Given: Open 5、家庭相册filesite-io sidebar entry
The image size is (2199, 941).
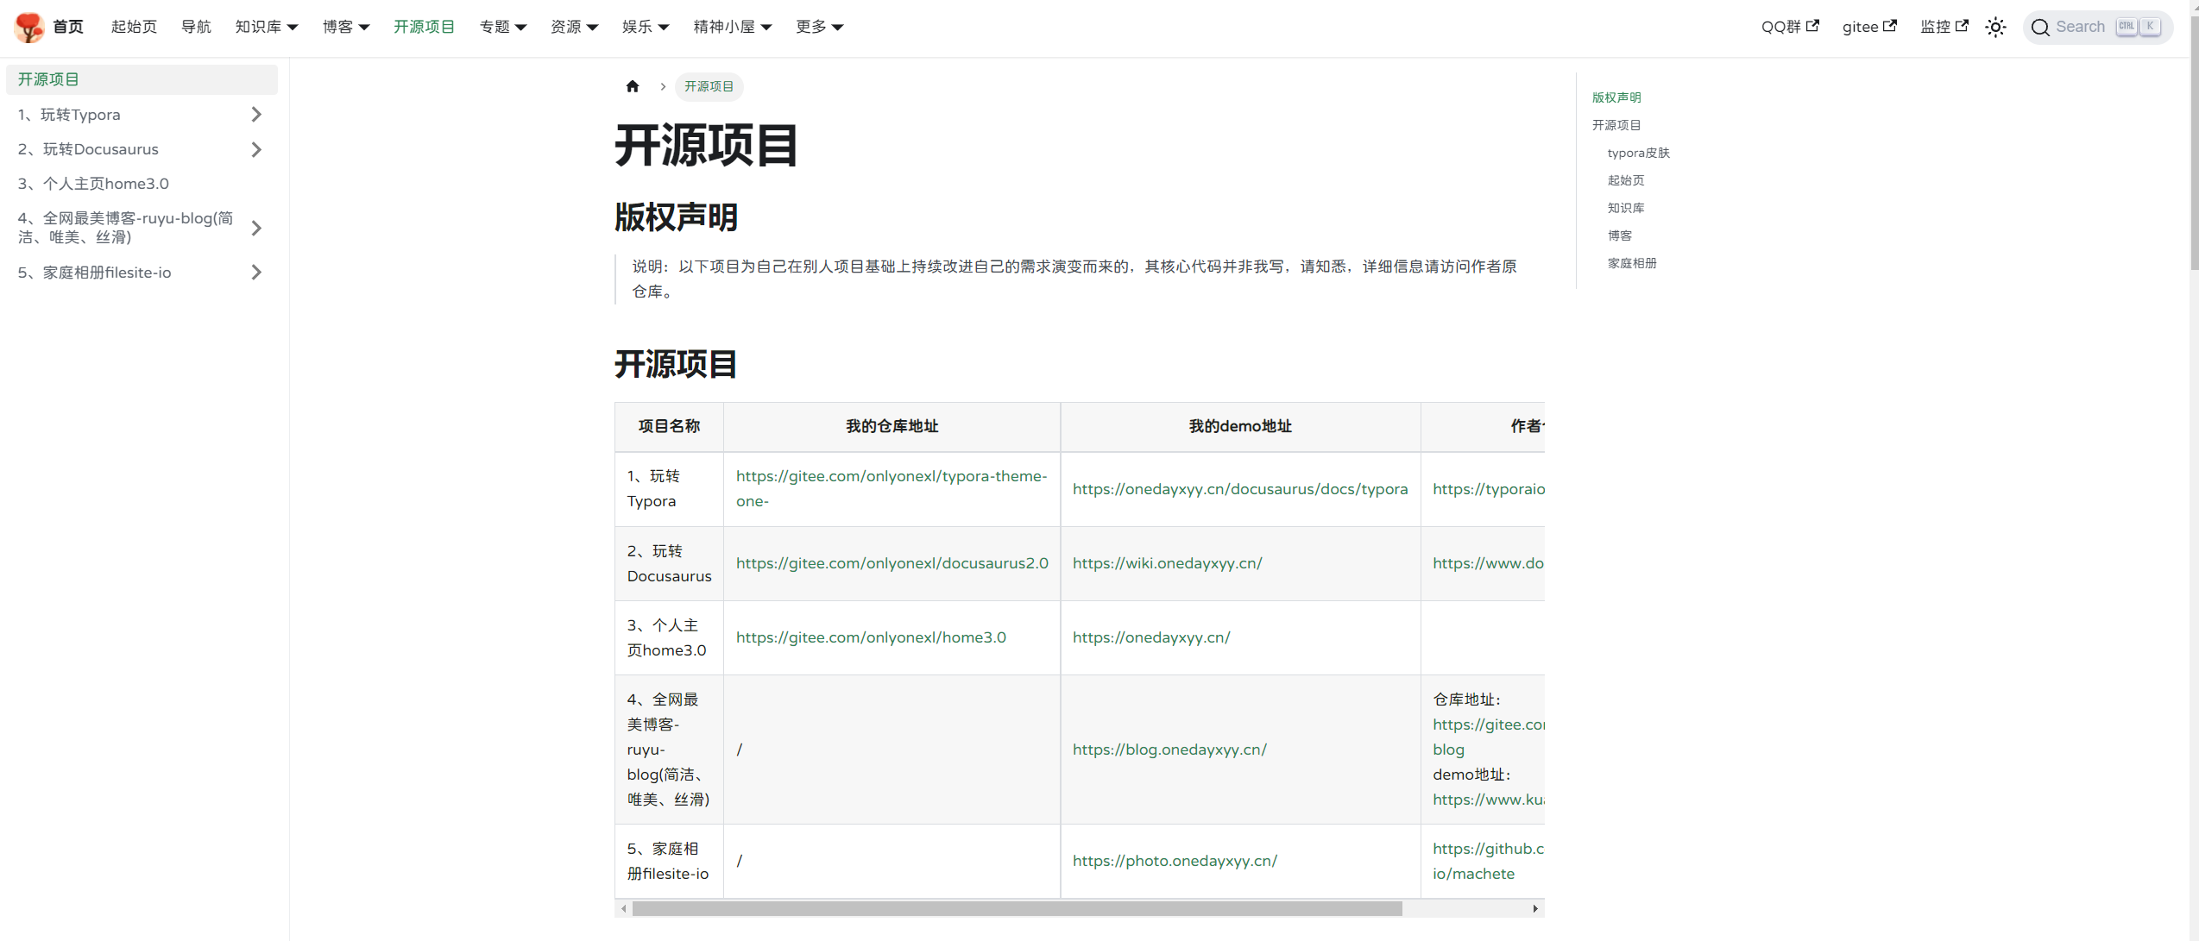Looking at the screenshot, I should coord(94,273).
